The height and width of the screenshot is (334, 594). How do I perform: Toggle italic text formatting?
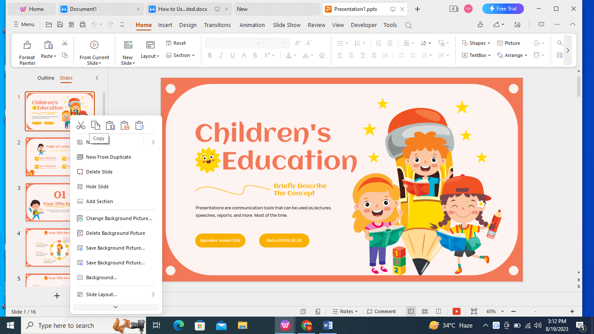coord(221,55)
